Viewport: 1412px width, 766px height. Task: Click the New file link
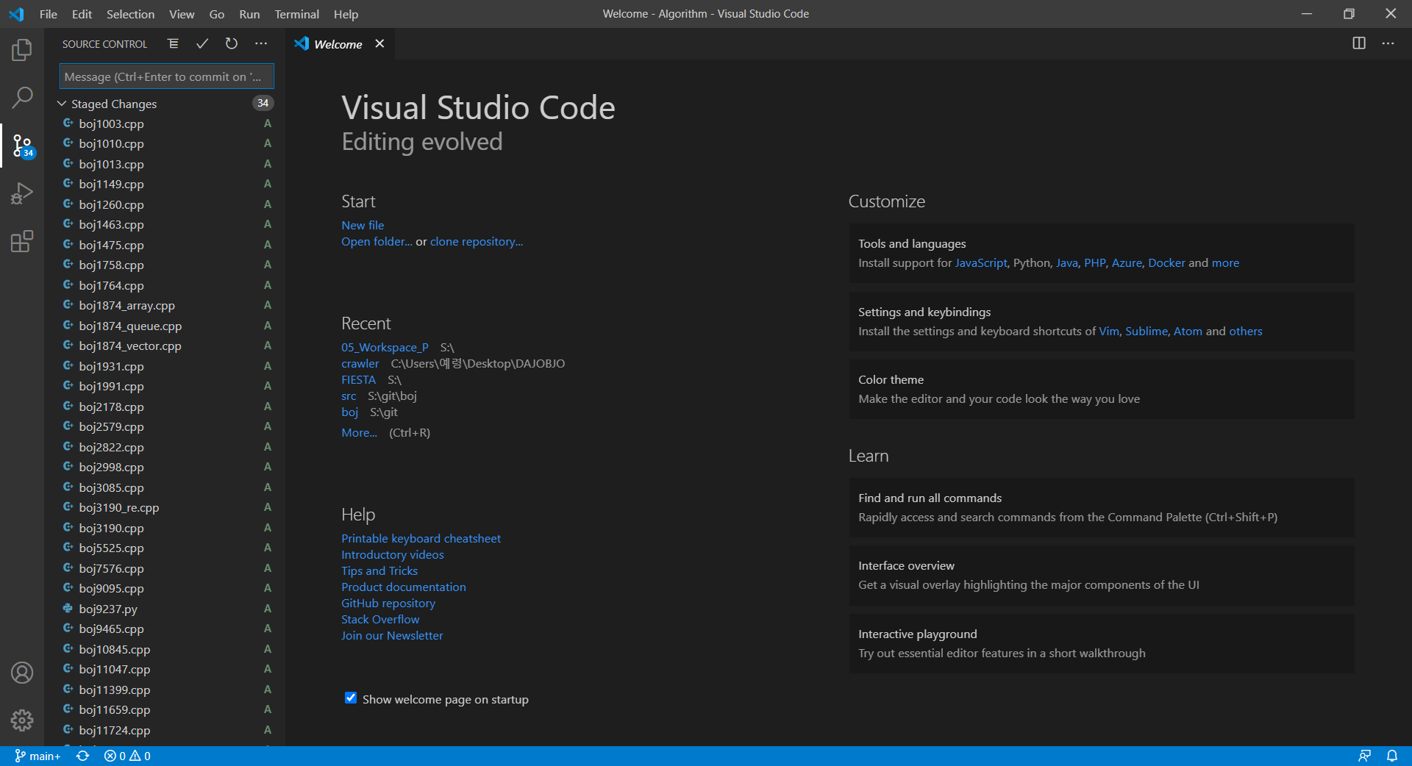pos(363,225)
